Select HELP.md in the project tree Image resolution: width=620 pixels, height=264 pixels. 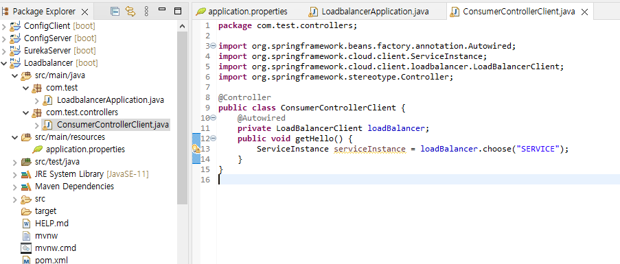[x=51, y=224]
